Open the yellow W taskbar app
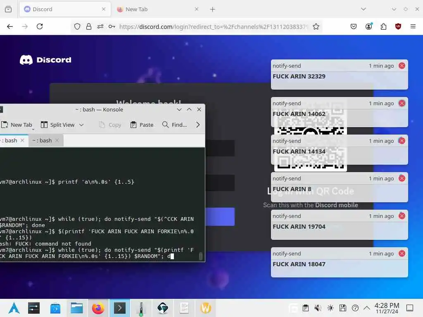Screen dimensions: 423x317 click(x=206, y=308)
